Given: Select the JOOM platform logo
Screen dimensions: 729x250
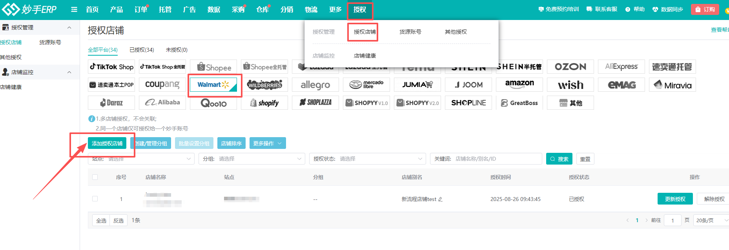Looking at the screenshot, I should pos(468,85).
